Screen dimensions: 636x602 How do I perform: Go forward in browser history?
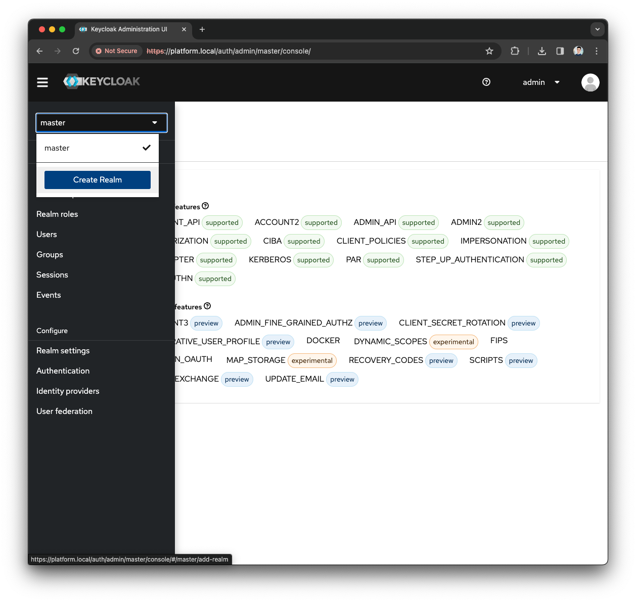pyautogui.click(x=58, y=51)
